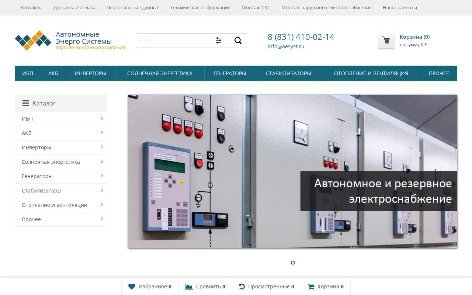Viewport: 472px width, 295px height.
Task: Open ИБП in main navigation bar
Action: click(28, 73)
